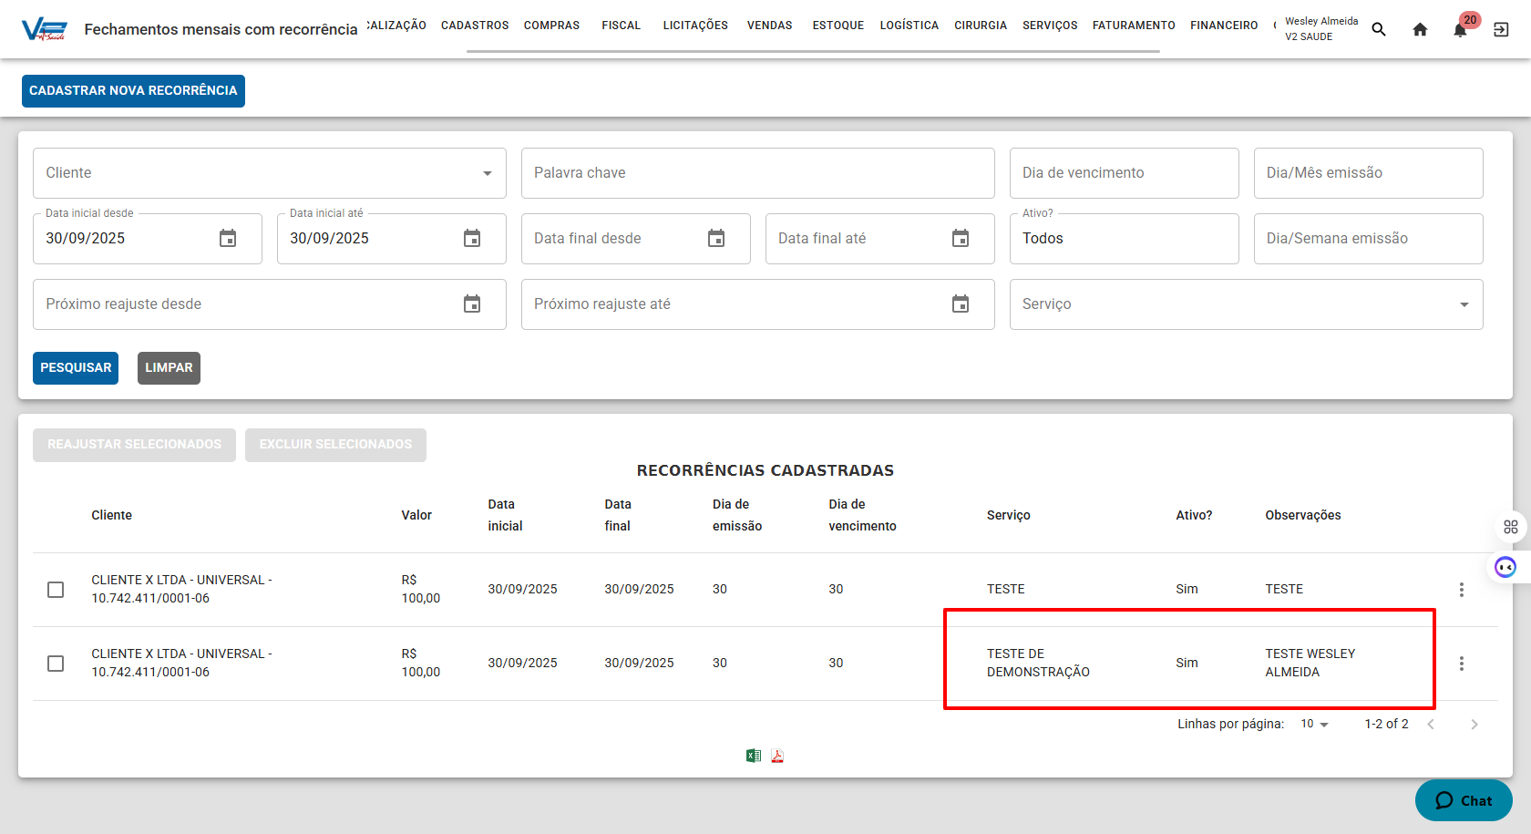This screenshot has height=834, width=1531.
Task: Open calendar for Próximo reajuste até
Action: (x=961, y=304)
